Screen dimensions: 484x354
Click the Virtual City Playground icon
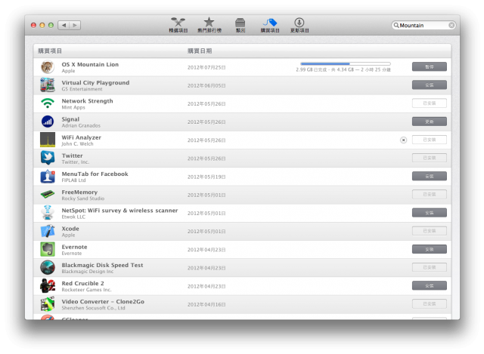tap(48, 85)
